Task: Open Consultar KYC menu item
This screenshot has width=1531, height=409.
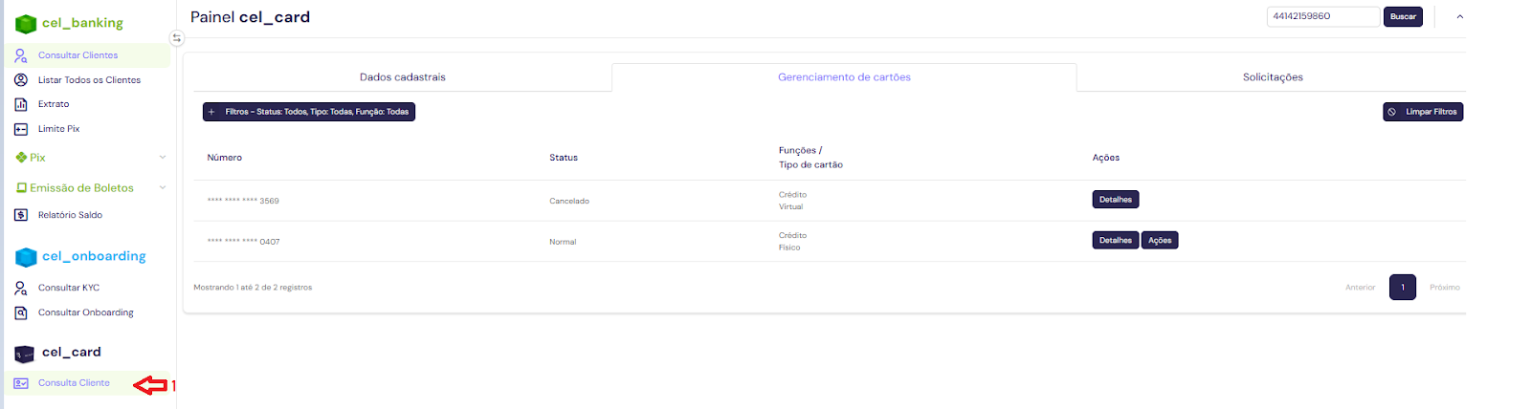Action: [x=69, y=288]
